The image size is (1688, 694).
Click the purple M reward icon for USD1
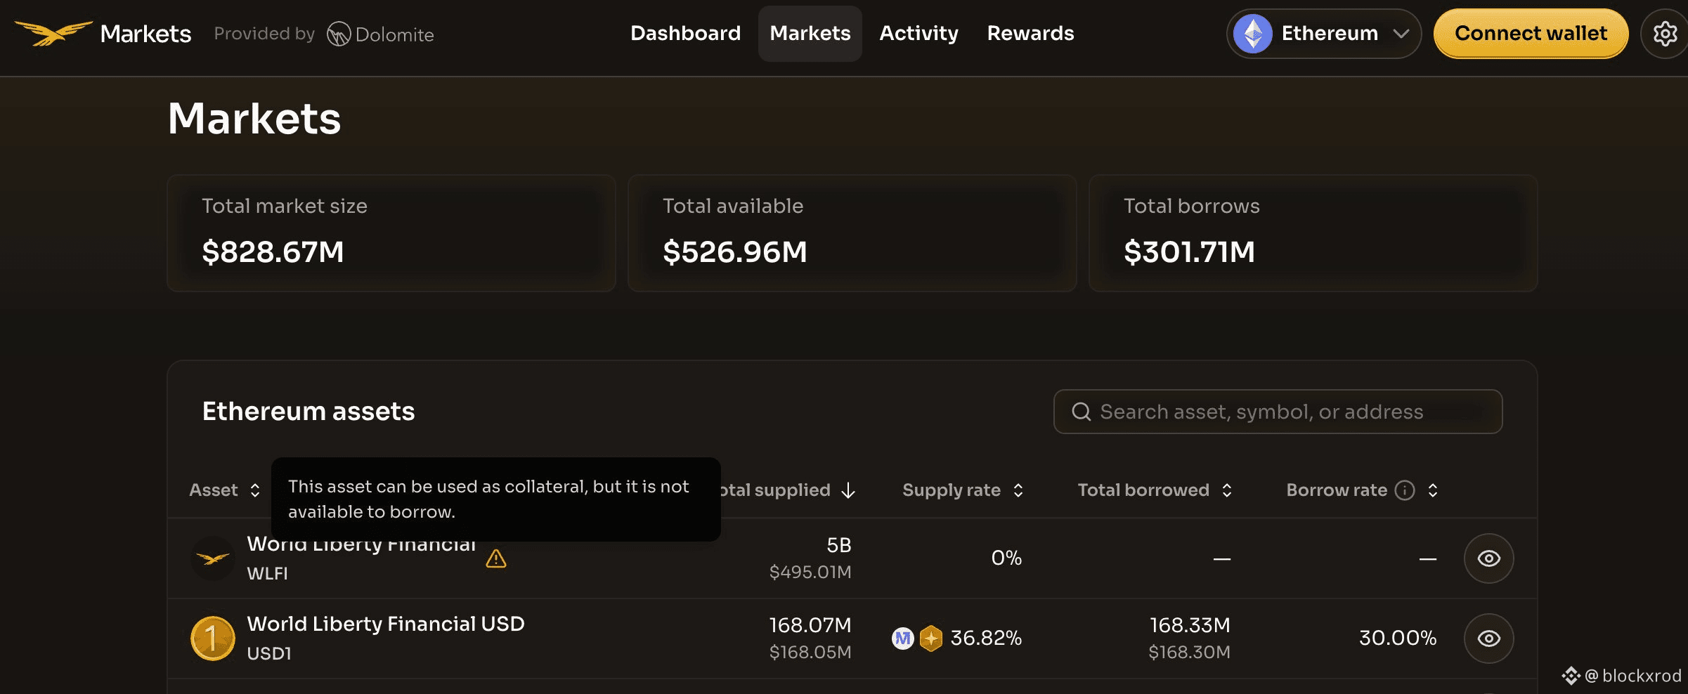tap(902, 639)
